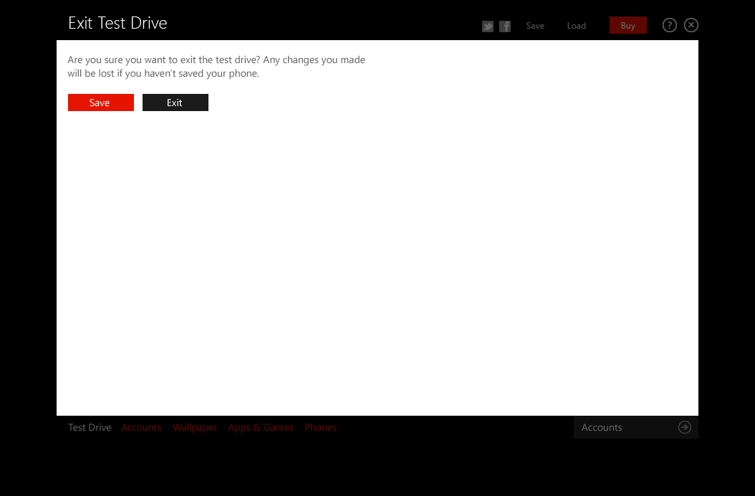Image resolution: width=755 pixels, height=496 pixels.
Task: Click the 'Exit Test Drive' title
Action: point(117,23)
